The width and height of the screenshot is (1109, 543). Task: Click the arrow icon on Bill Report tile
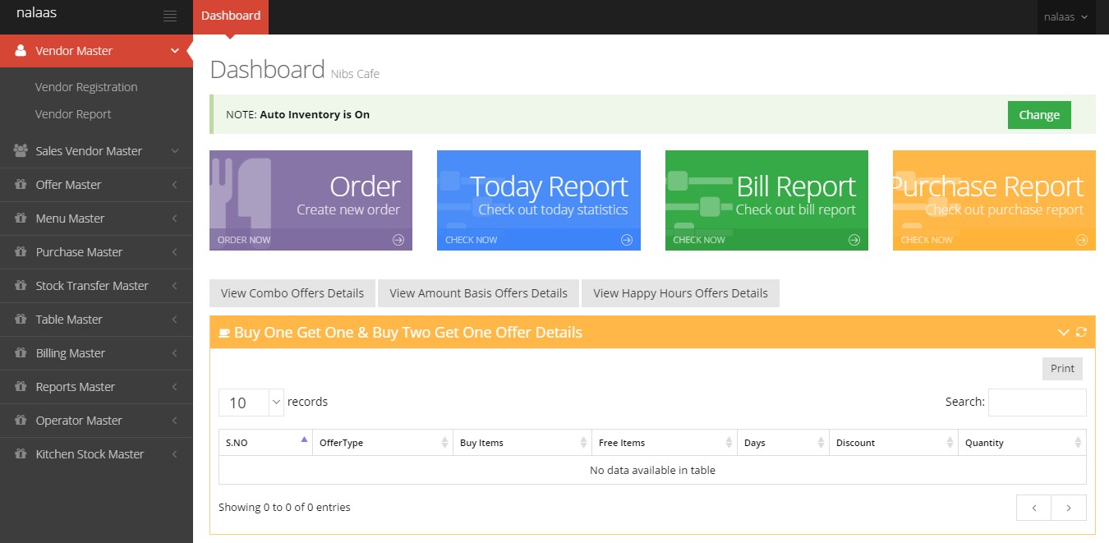point(854,240)
